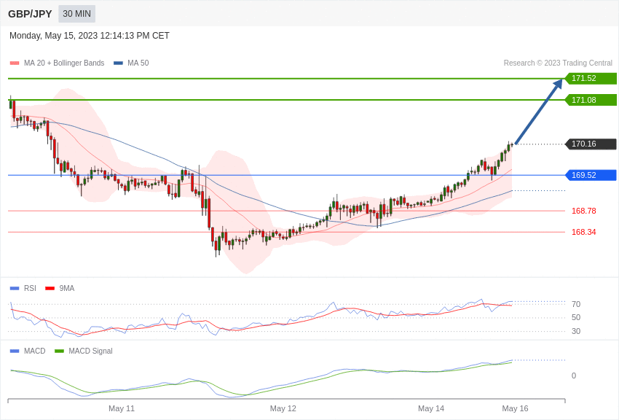The height and width of the screenshot is (420, 619).
Task: Click the May 16 date axis label
Action: click(x=515, y=408)
